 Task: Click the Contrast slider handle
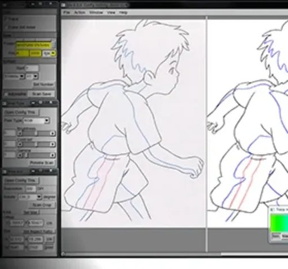point(36,144)
